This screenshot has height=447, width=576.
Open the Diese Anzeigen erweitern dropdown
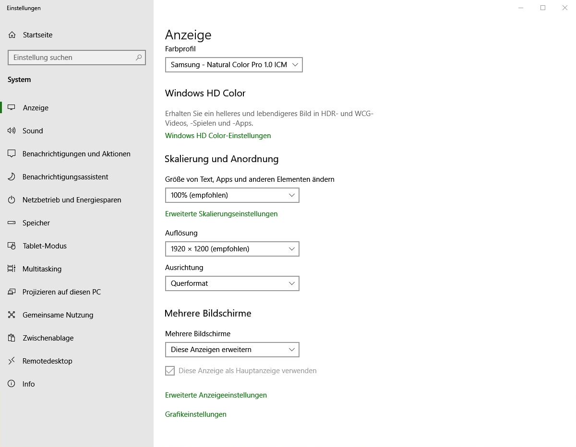232,350
